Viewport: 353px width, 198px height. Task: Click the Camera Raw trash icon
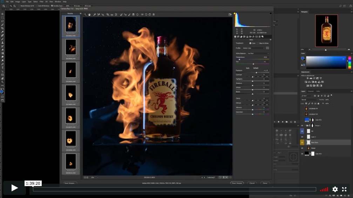[154, 15]
